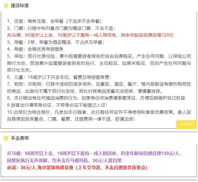Click the purple line '因景区执行无声讲解'
Viewport: 198px width, 182px height.
pyautogui.click(x=64, y=161)
